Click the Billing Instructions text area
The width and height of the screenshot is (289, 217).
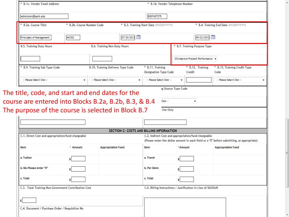click(x=185, y=207)
